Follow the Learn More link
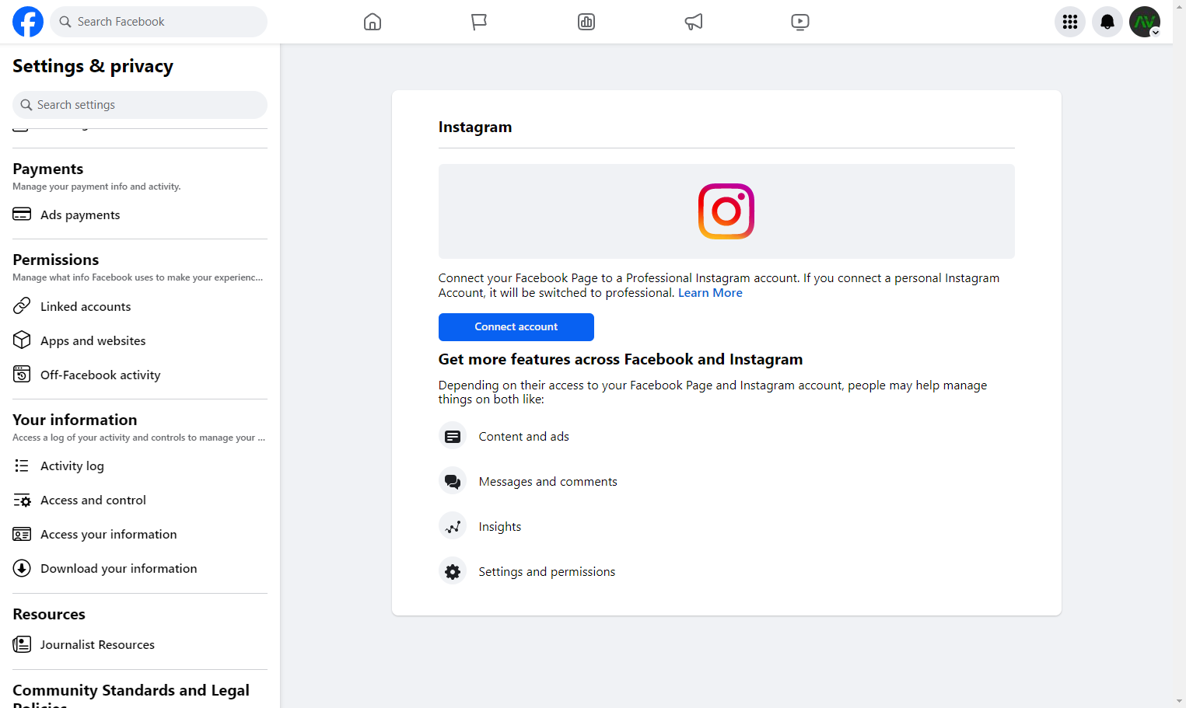Image resolution: width=1186 pixels, height=708 pixels. (710, 293)
